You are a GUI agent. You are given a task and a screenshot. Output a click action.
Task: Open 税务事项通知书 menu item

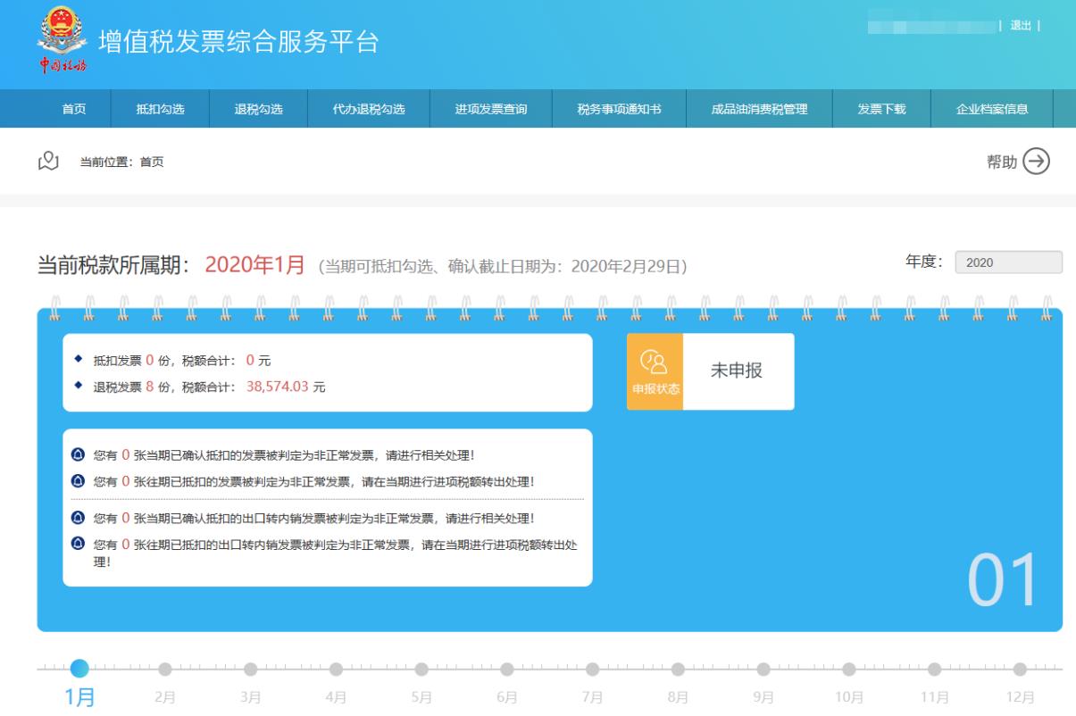point(619,110)
